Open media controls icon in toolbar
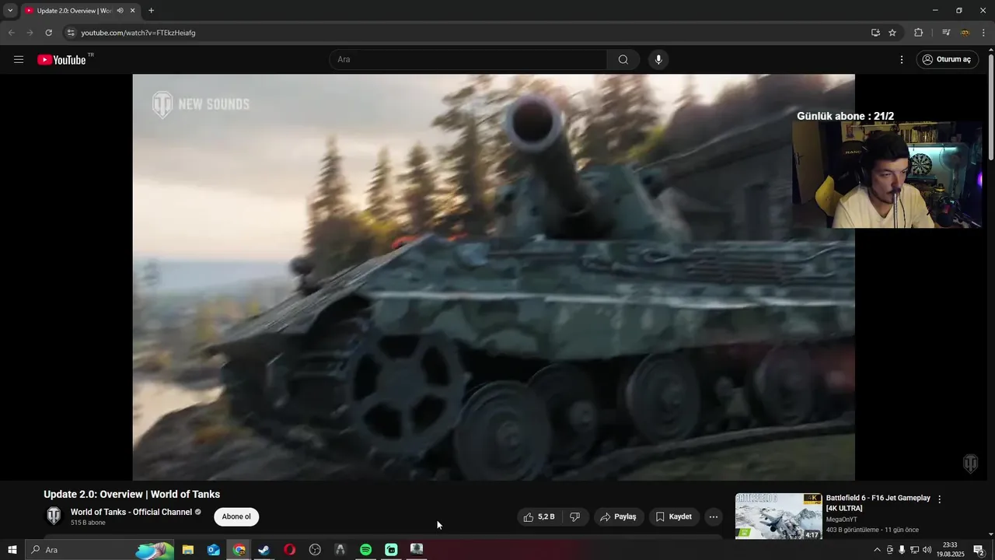995x560 pixels. coord(946,33)
